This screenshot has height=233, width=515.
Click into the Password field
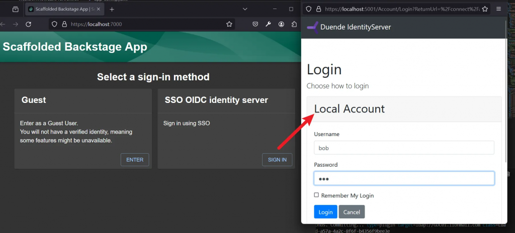point(404,179)
